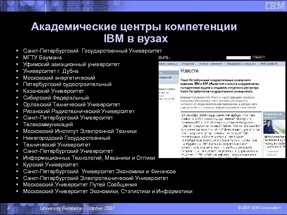Select 'Петербургский судостроительный' list item
Image resolution: width=287 pixels, height=215 pixels.
[67, 84]
